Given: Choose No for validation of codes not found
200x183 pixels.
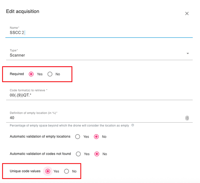Looking at the screenshot, I should point(97,154).
